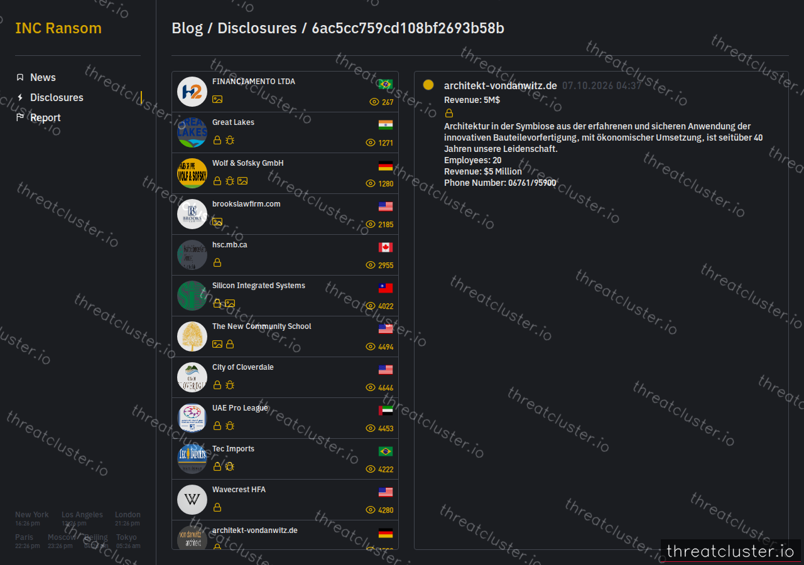Click the lock icon under hsc.mb.ca

[x=217, y=262]
